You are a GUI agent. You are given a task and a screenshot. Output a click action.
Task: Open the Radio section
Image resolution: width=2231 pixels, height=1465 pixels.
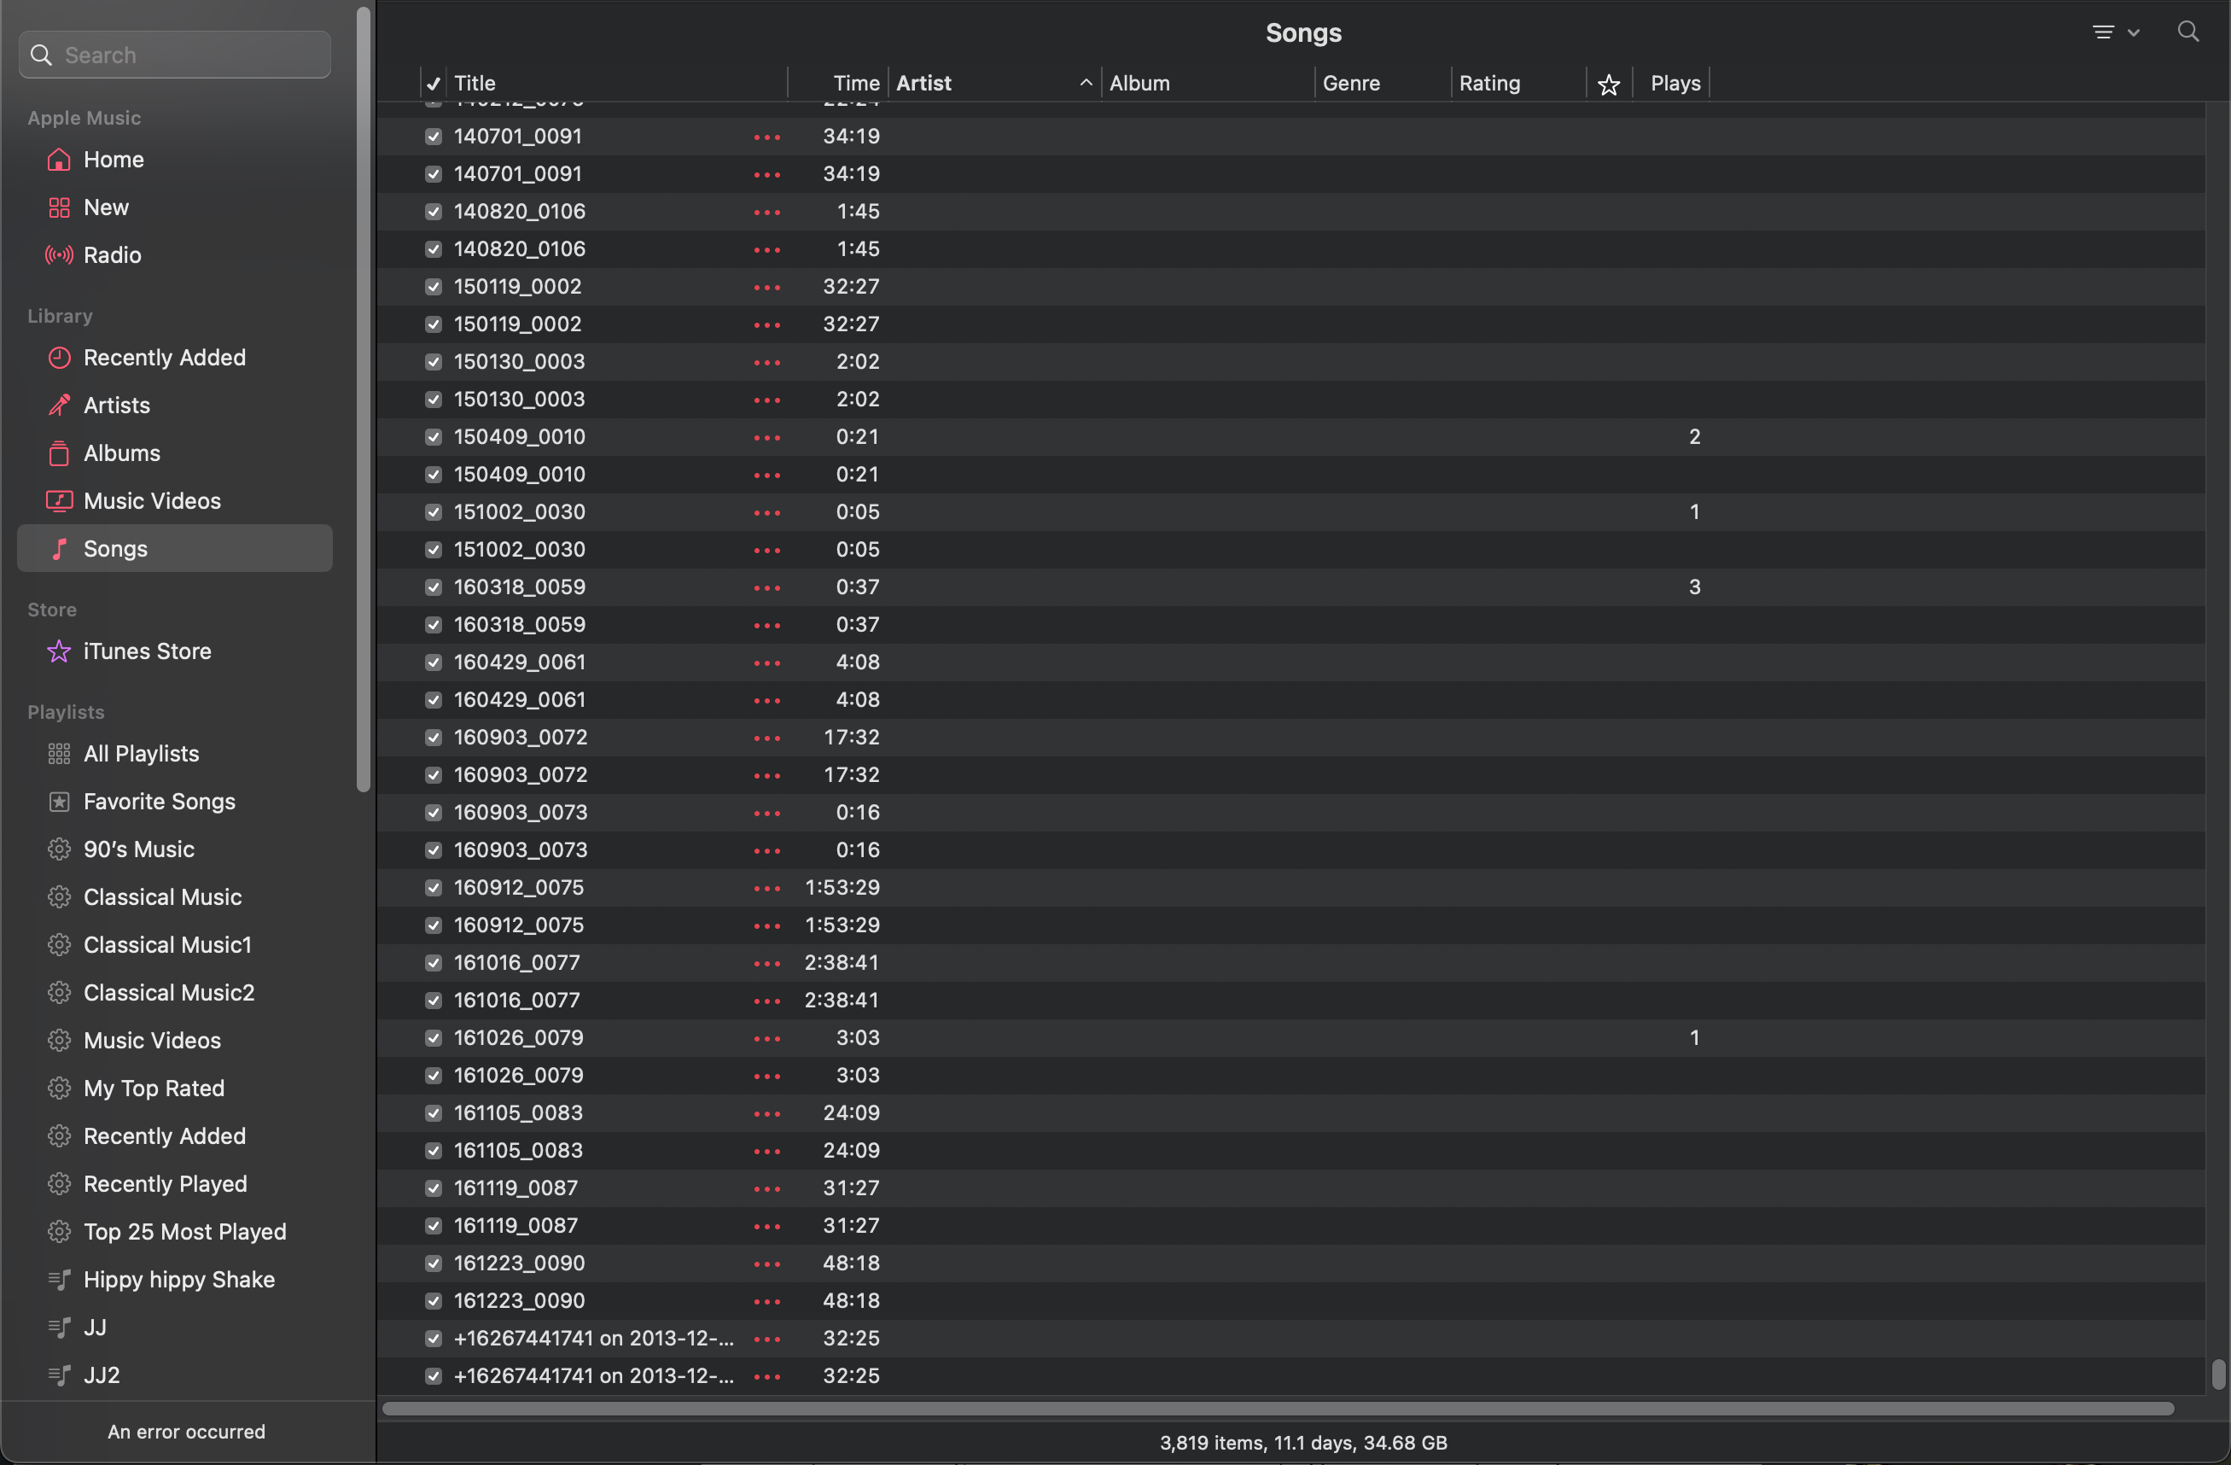112,255
